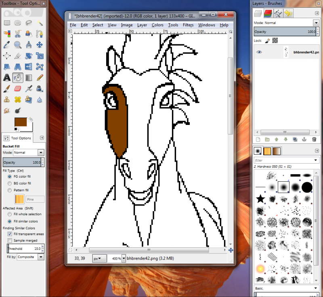Select the Heal tool
Image resolution: width=323 pixels, height=297 pixels.
coord(18,100)
